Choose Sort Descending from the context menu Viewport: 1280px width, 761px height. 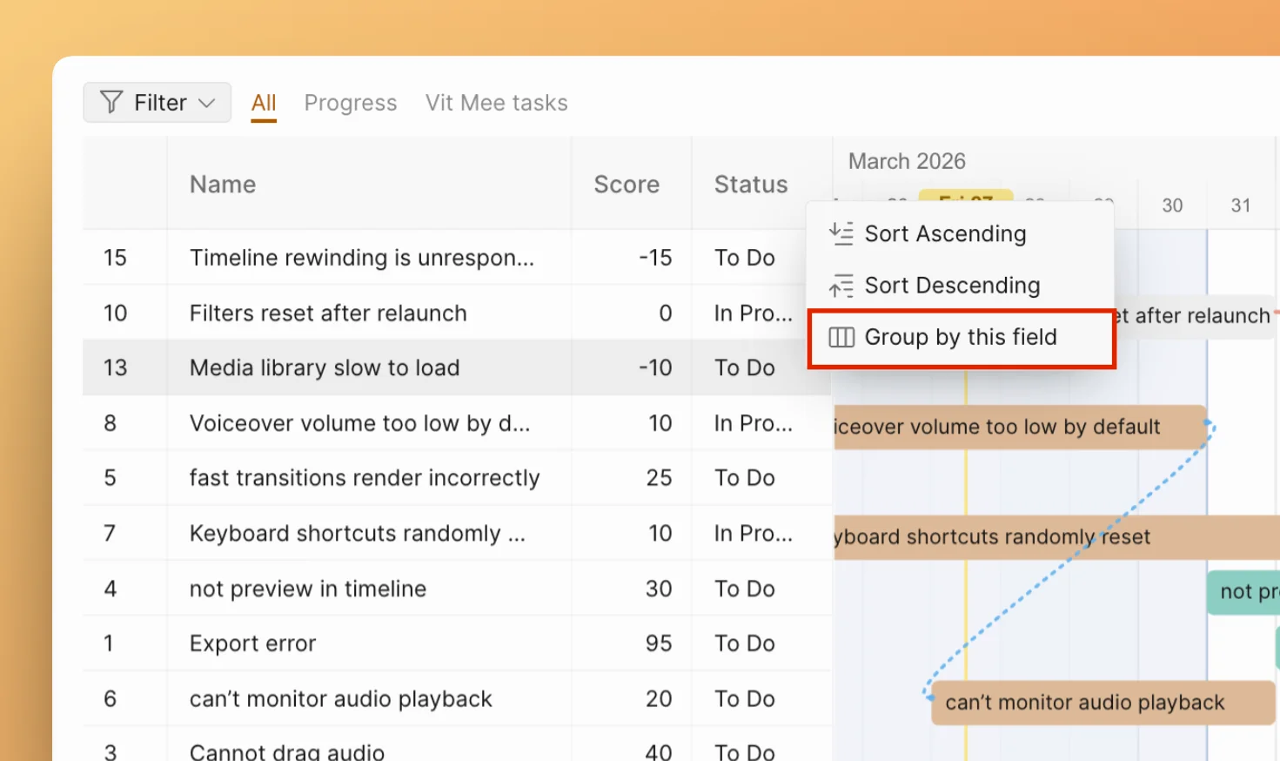pyautogui.click(x=952, y=285)
